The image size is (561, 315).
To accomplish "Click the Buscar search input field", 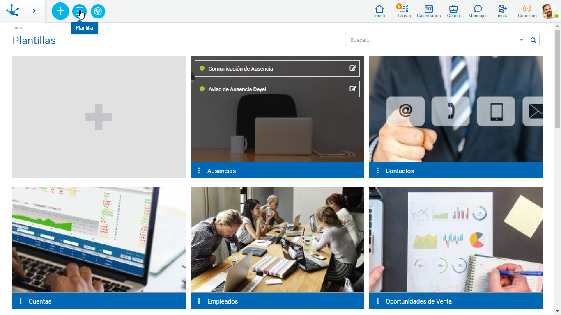I will (x=430, y=40).
